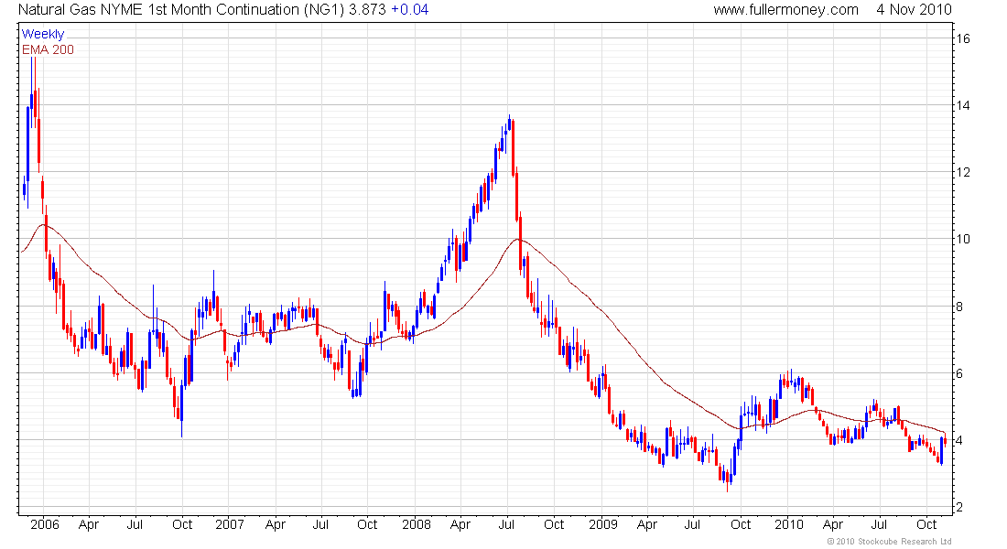Click the 'Jul' label after 2009
1007x549 pixels.
tap(692, 524)
